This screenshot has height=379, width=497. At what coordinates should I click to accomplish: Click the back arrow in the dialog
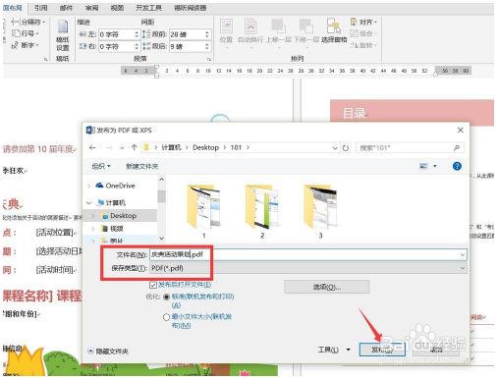pyautogui.click(x=92, y=148)
